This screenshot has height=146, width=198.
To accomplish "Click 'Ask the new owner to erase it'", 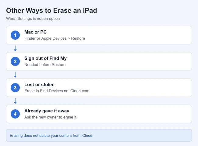I will click(50, 117).
